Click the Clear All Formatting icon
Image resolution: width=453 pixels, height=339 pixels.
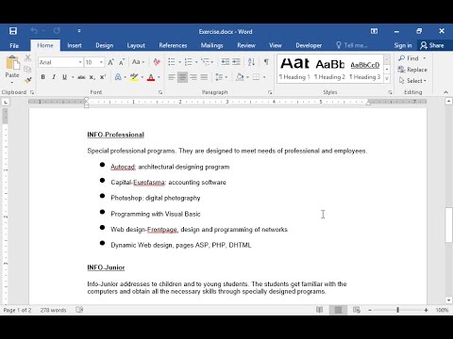[x=157, y=62]
